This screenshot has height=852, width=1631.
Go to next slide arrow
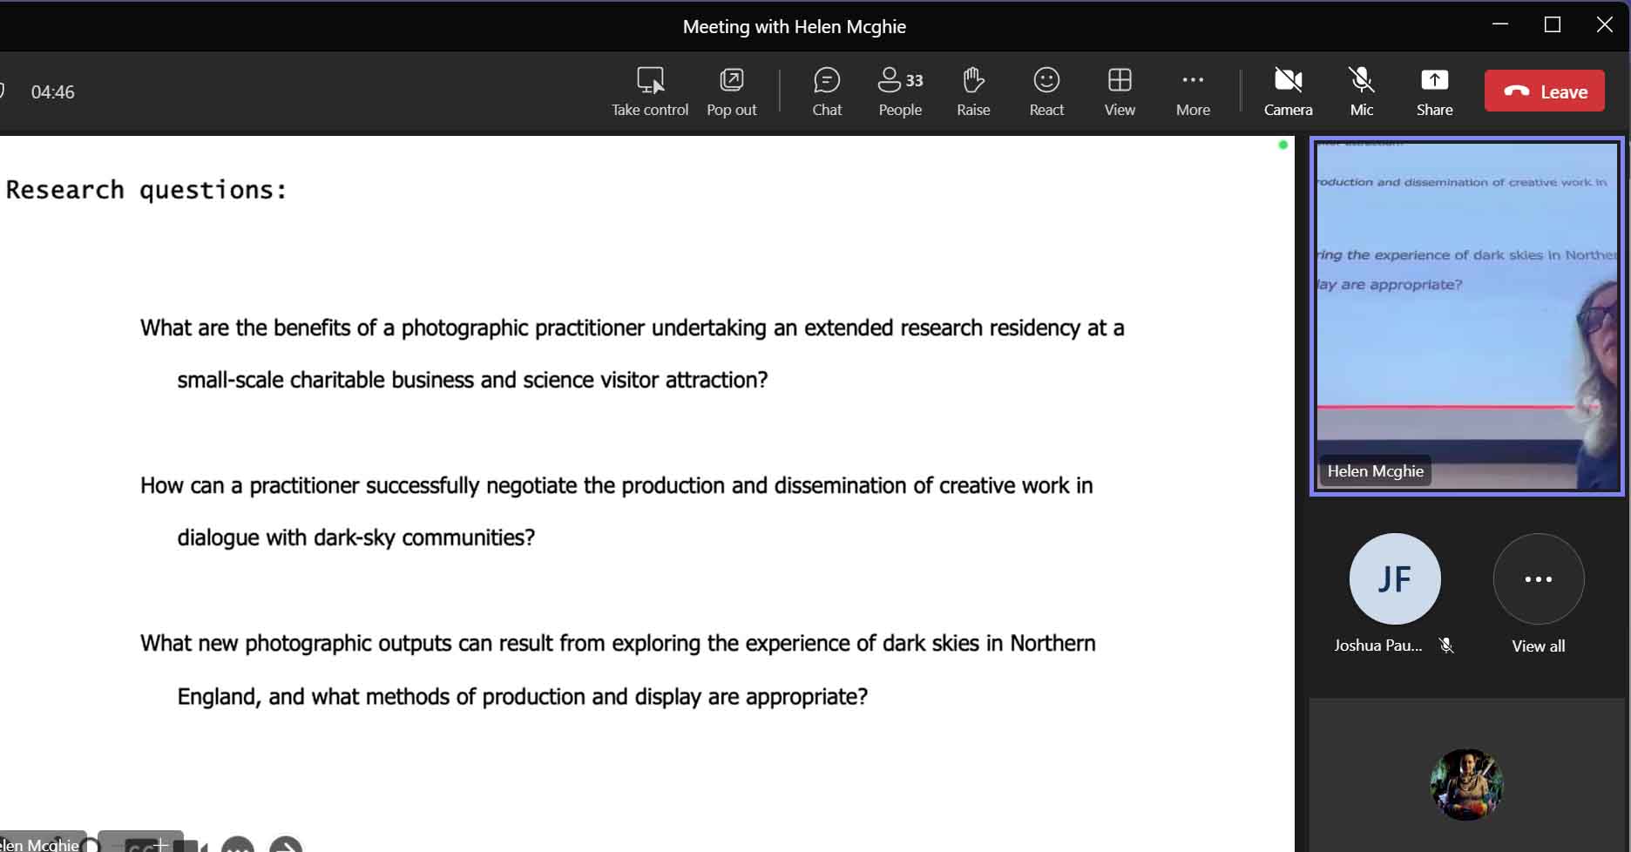(x=286, y=845)
